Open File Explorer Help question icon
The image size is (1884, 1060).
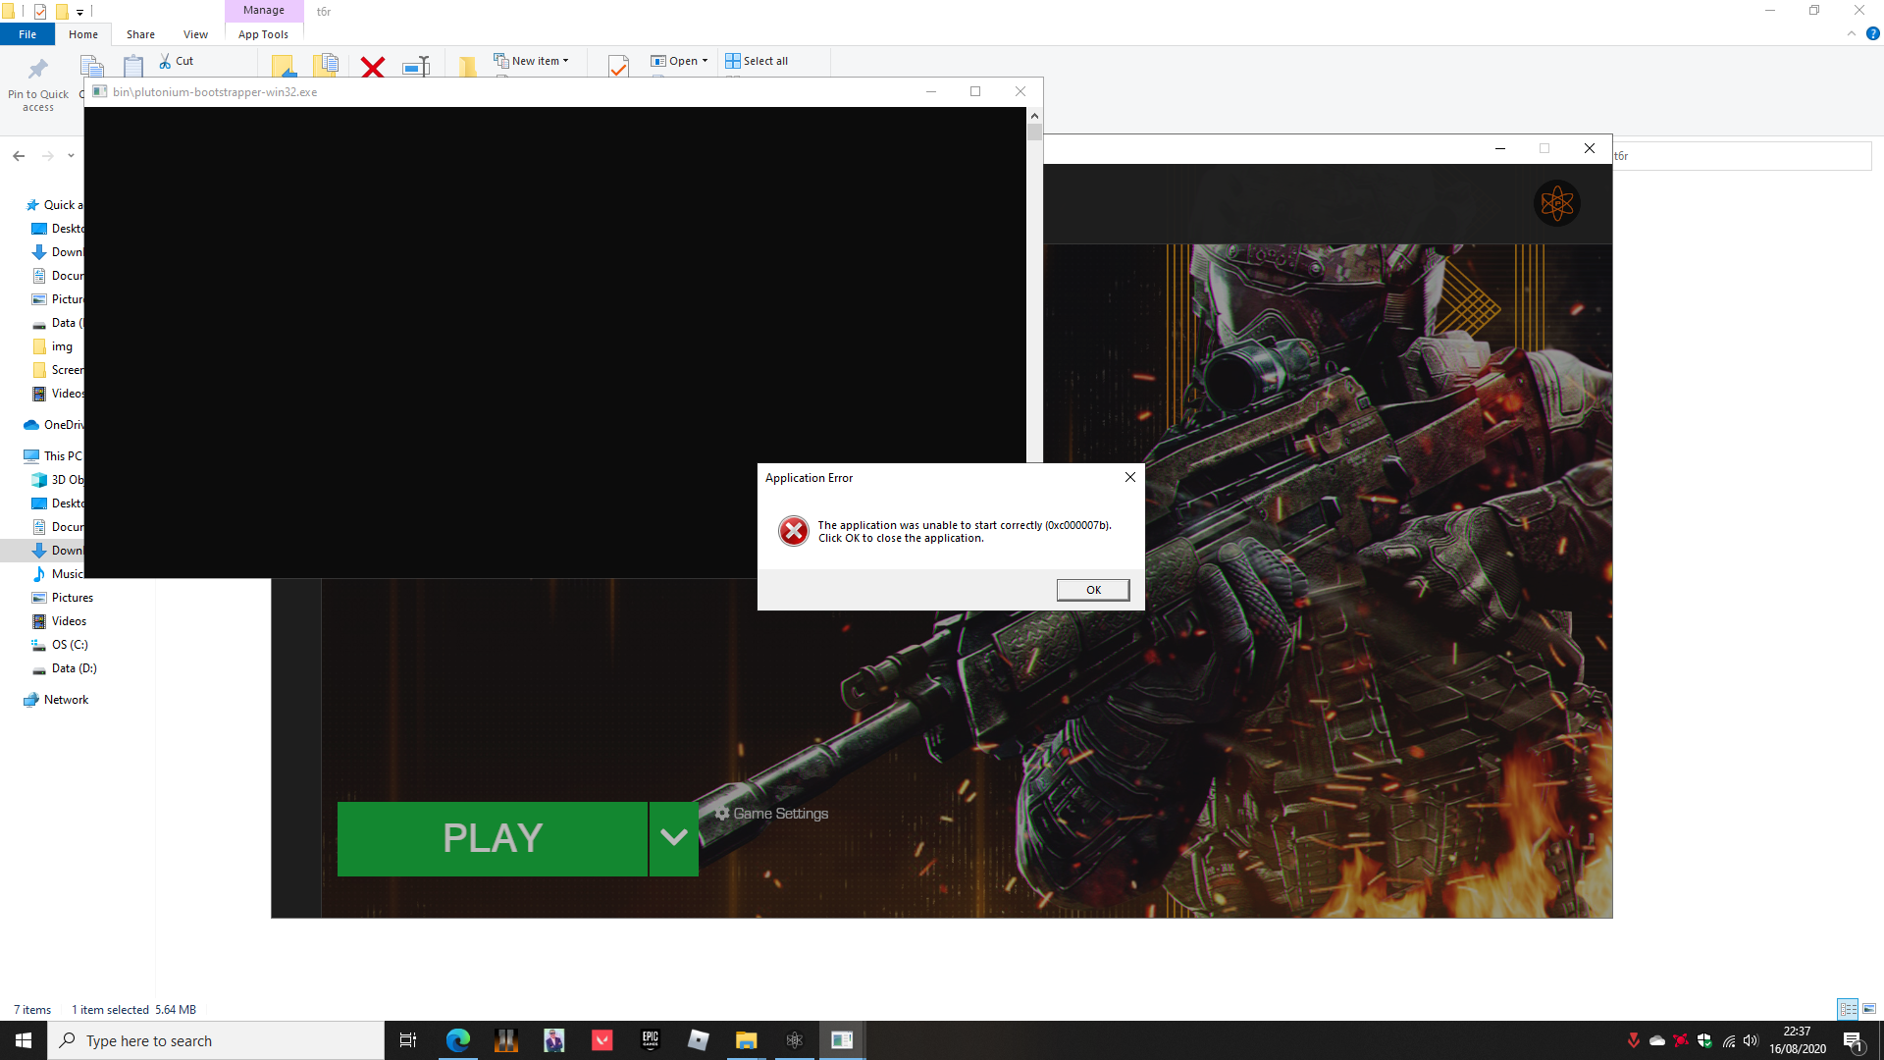pyautogui.click(x=1872, y=33)
